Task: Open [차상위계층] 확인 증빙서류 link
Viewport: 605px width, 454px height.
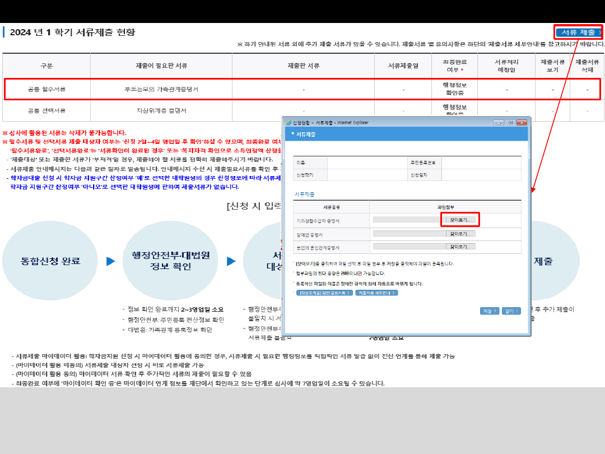Action: click(324, 293)
